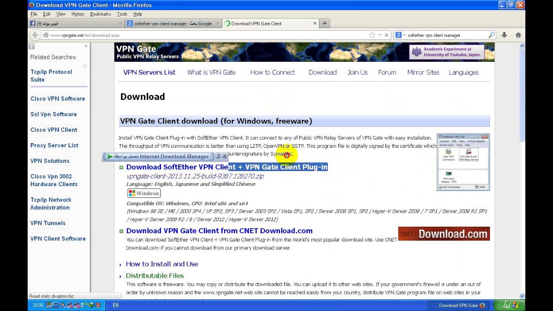Bookmark this page with the star icon
Viewport: 553px width, 311px height.
click(x=372, y=35)
